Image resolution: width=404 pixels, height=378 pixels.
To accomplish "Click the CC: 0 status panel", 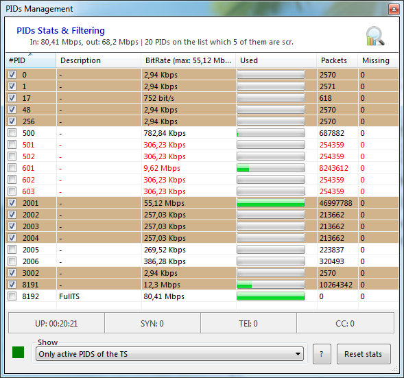I will coord(345,323).
